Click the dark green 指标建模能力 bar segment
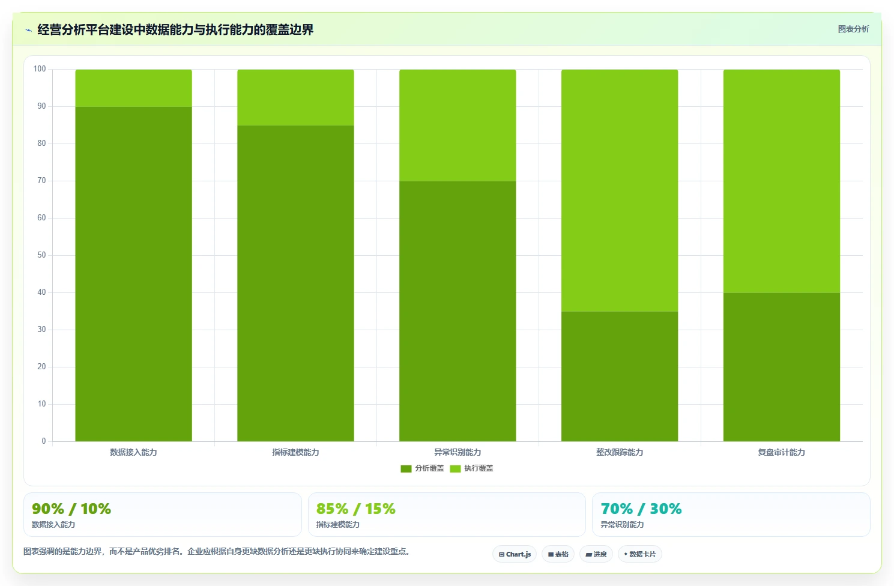The height and width of the screenshot is (586, 894). [x=295, y=283]
